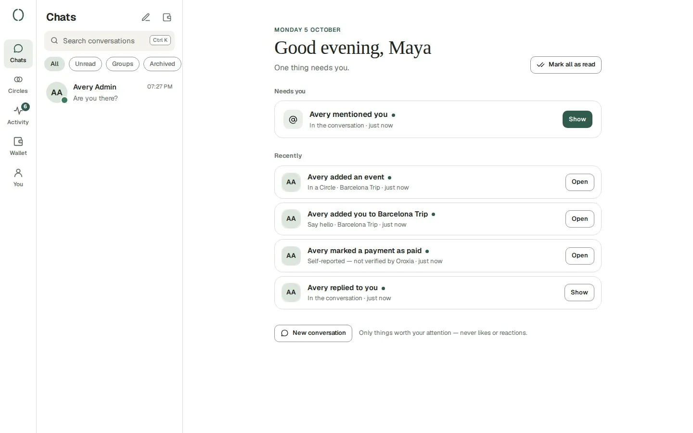Open the You profile section
Image resolution: width=693 pixels, height=433 pixels.
[18, 178]
